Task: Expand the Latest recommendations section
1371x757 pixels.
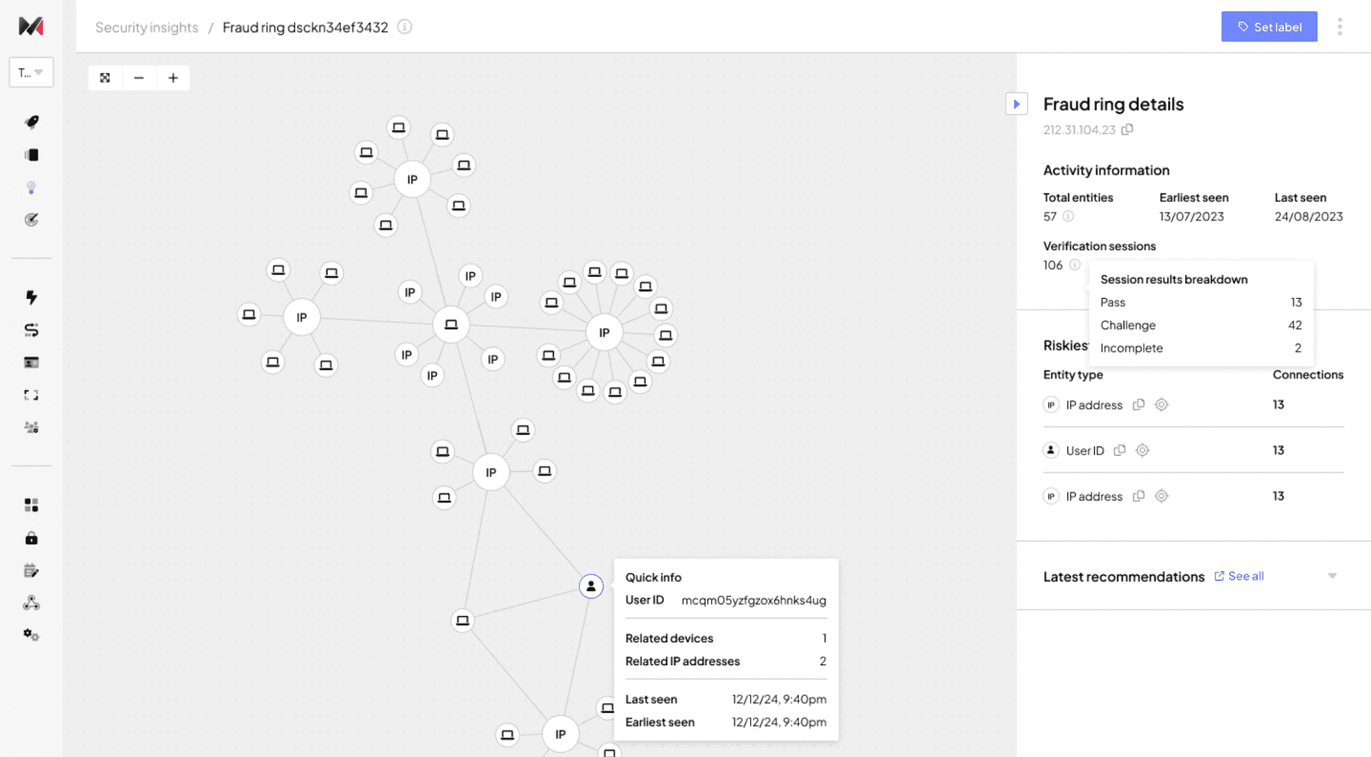Action: tap(1332, 576)
